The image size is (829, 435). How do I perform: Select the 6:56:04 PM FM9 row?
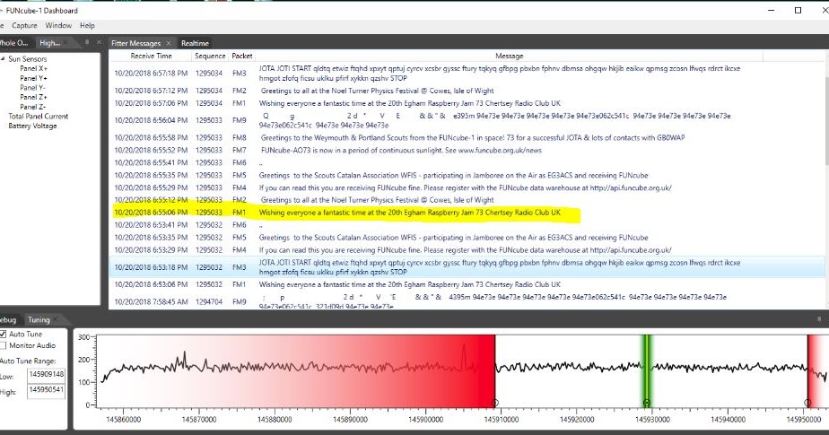click(x=467, y=120)
